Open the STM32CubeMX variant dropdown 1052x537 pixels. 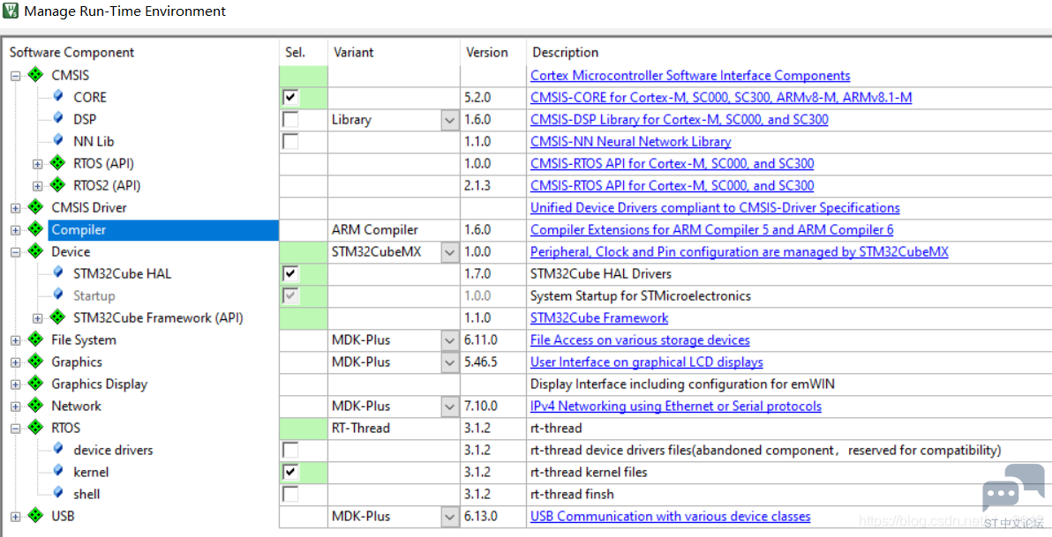coord(450,253)
